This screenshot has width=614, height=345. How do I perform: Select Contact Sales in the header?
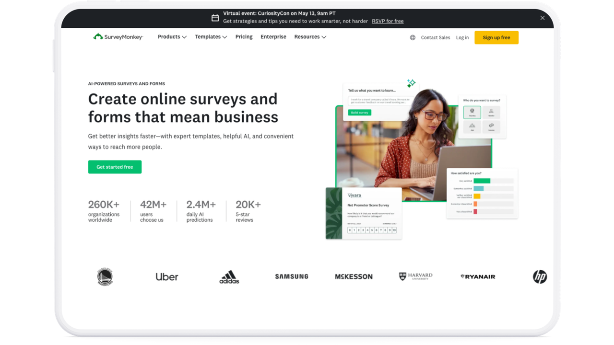436,37
